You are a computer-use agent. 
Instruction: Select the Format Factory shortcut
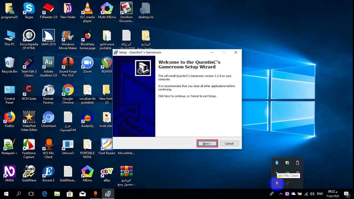48,94
